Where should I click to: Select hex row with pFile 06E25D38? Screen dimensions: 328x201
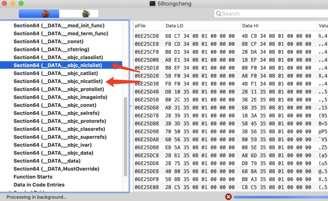tap(231, 84)
